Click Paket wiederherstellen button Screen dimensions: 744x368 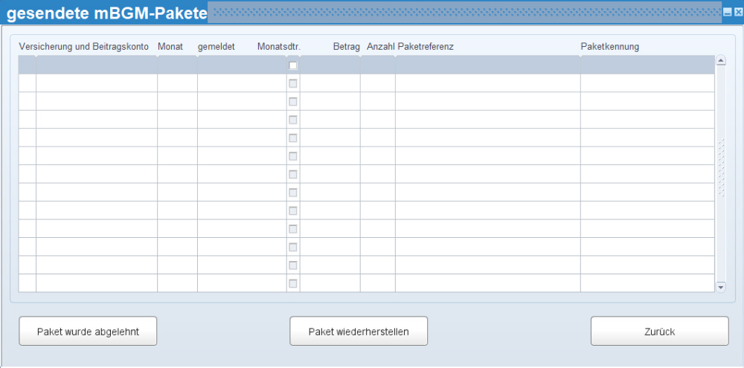point(359,331)
